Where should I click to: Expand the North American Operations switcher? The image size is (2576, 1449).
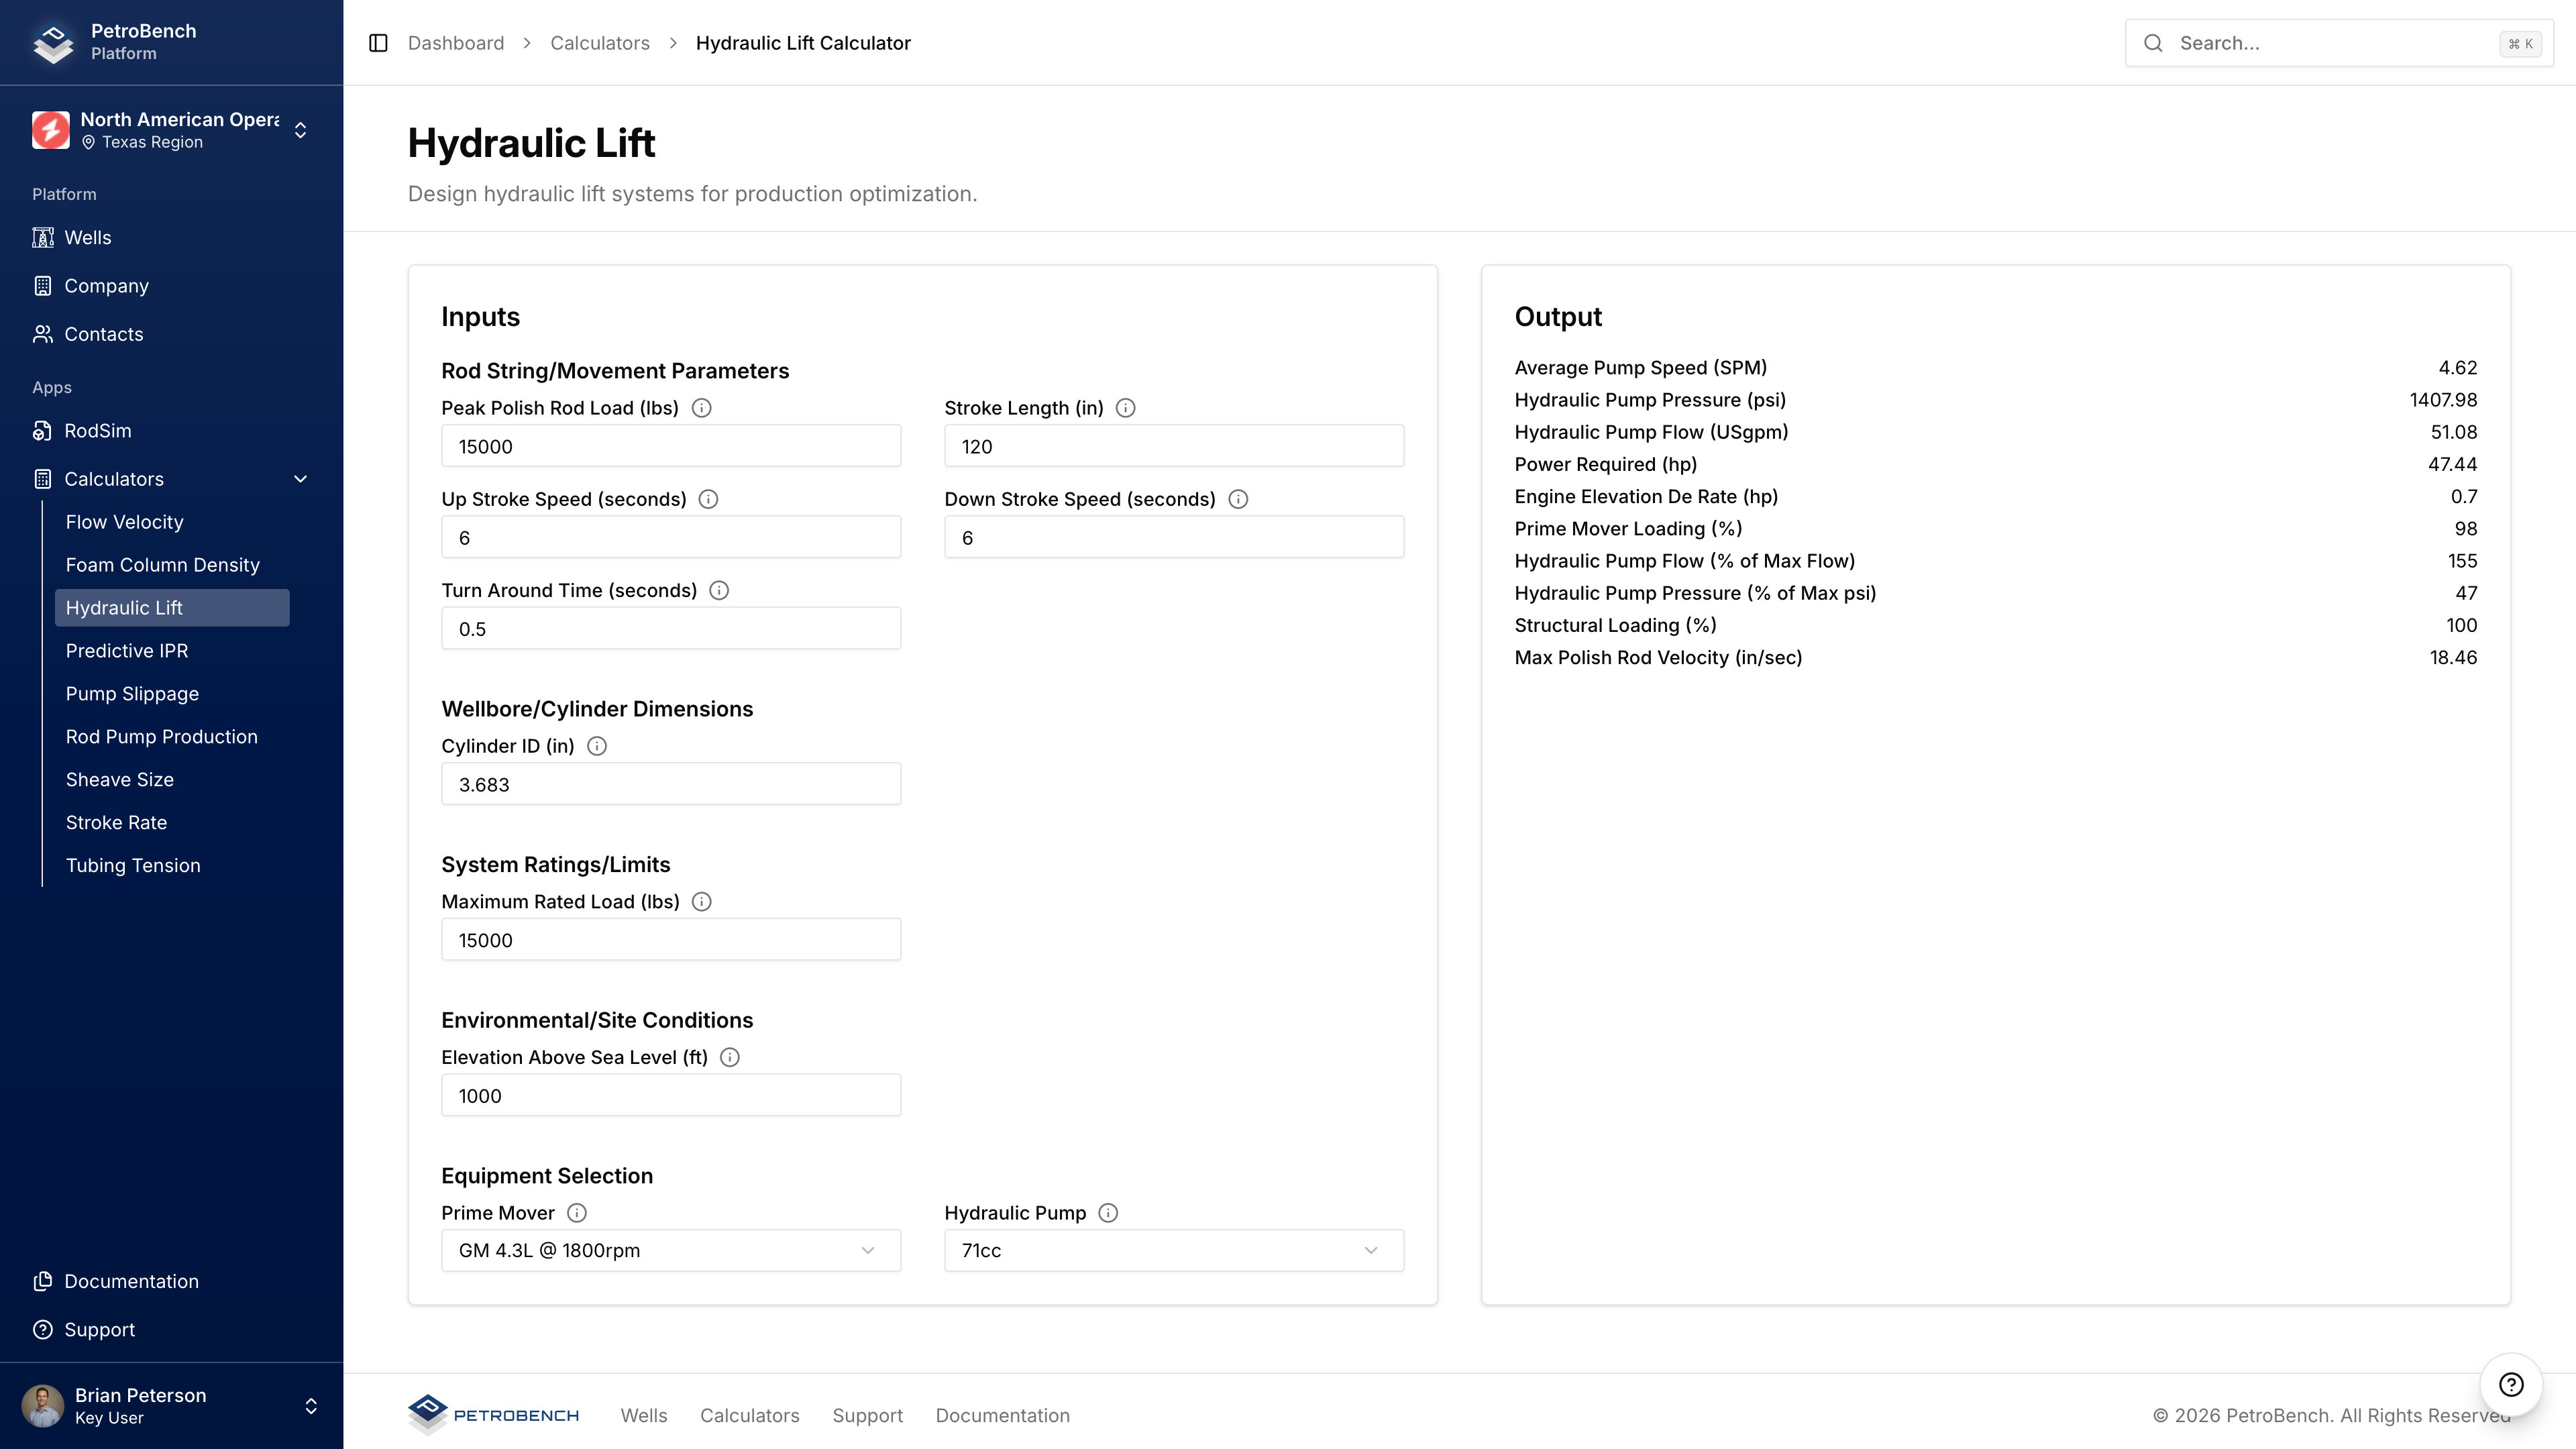click(300, 130)
